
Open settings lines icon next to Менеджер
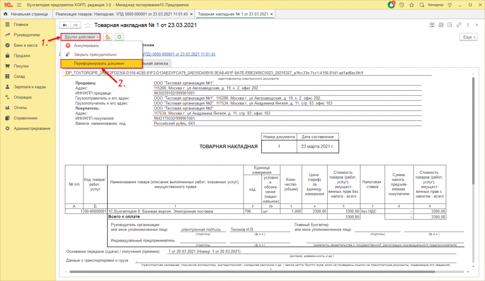coord(450,5)
